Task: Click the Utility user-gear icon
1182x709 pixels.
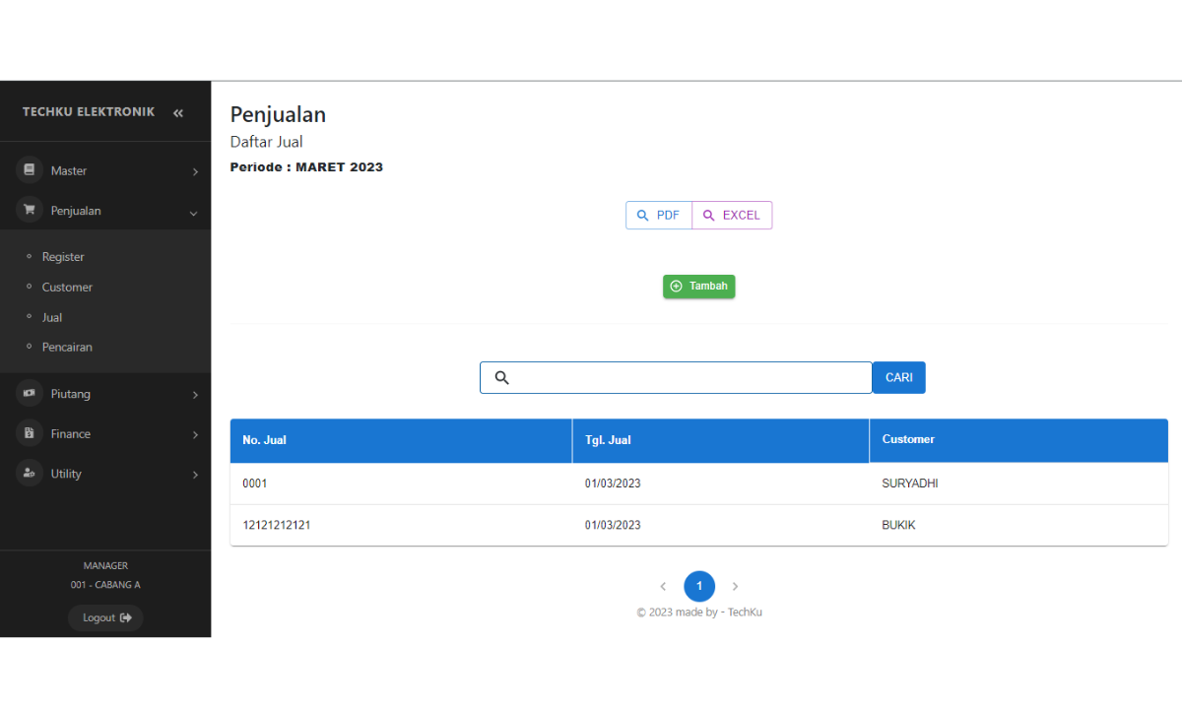Action: click(x=30, y=474)
